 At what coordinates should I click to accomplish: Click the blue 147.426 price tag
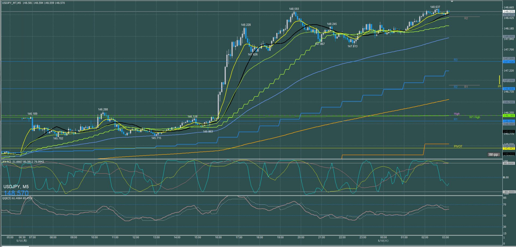pos(509,62)
